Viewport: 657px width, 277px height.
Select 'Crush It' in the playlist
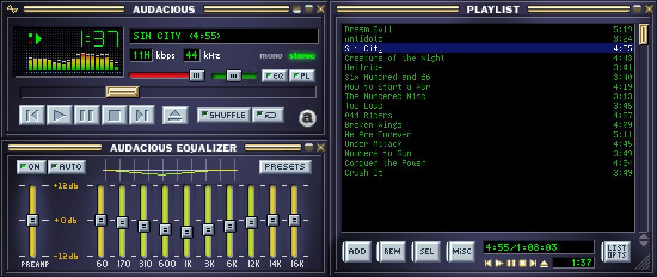click(489, 173)
